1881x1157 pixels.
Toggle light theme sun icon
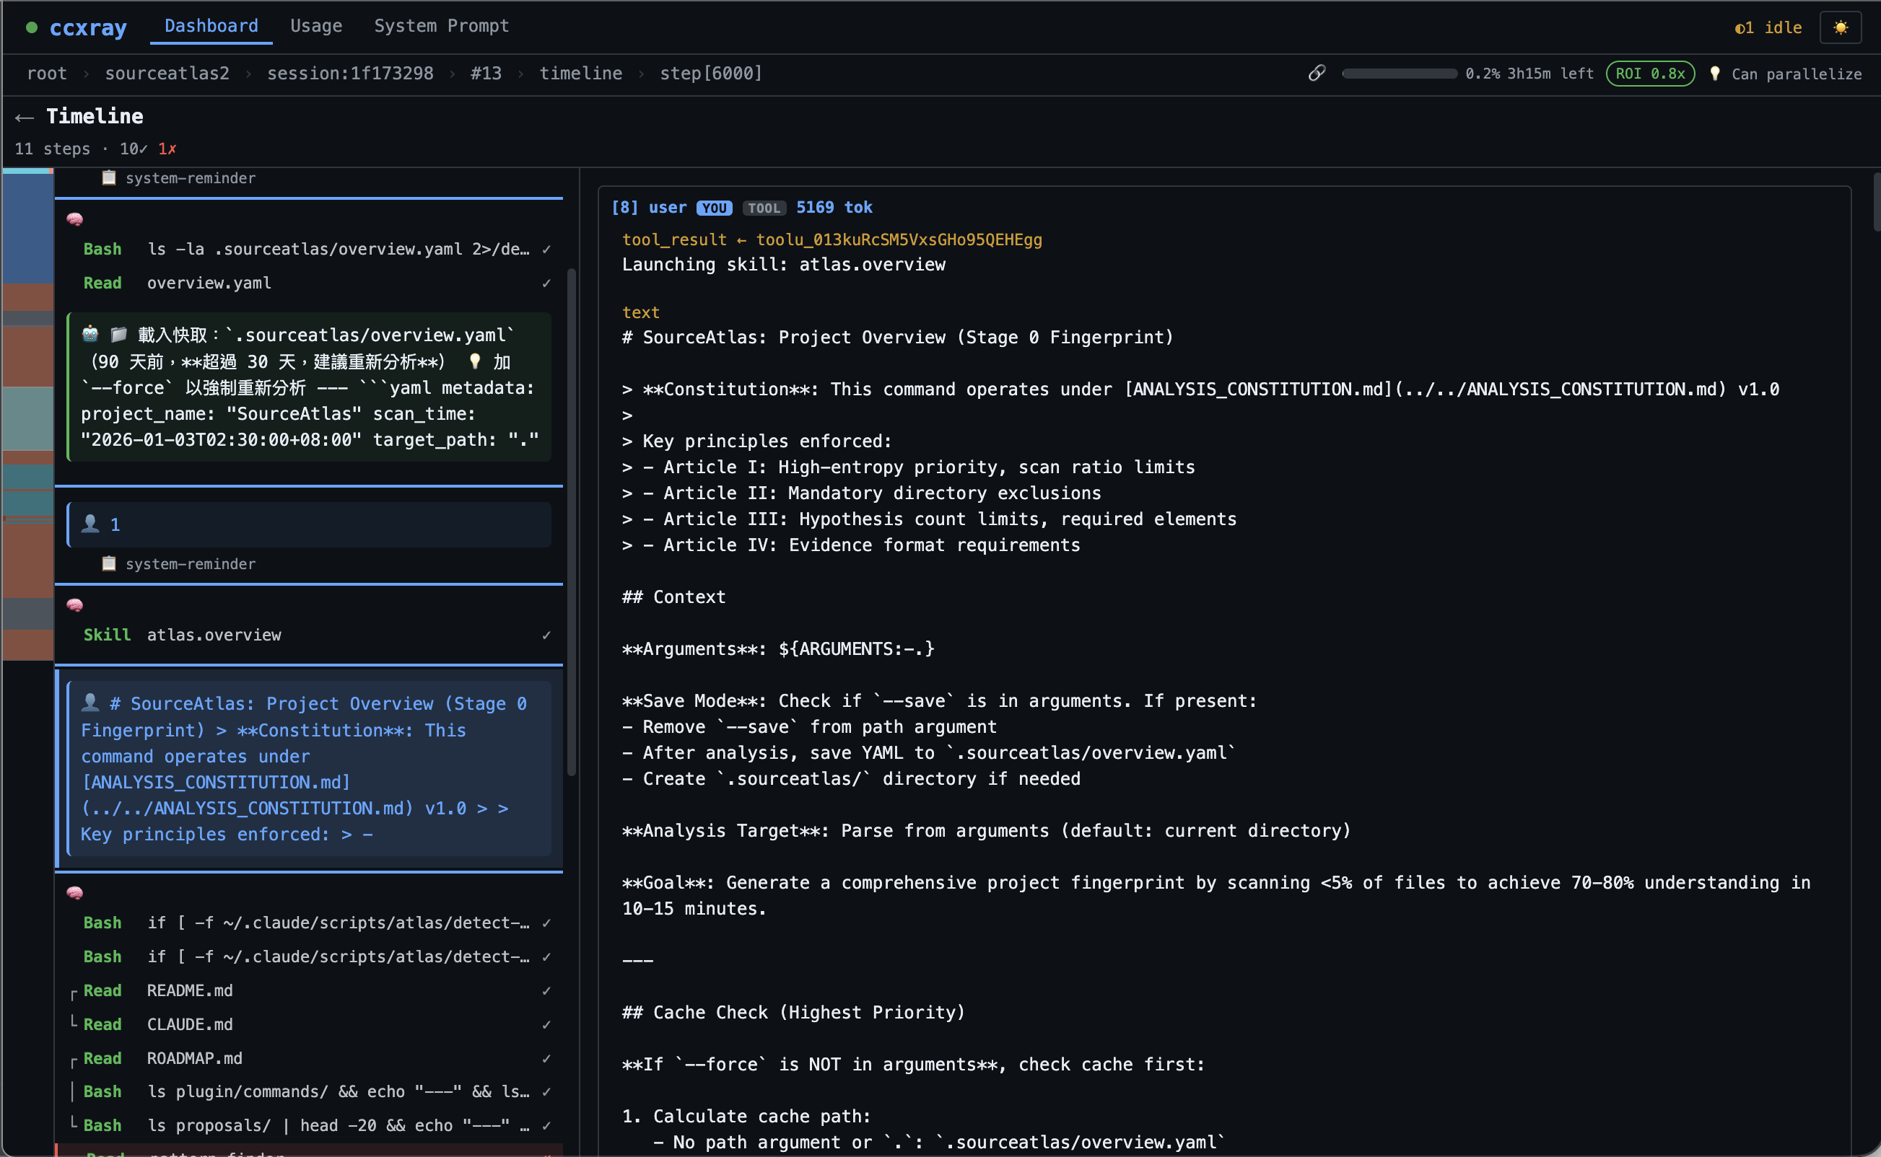click(1840, 27)
